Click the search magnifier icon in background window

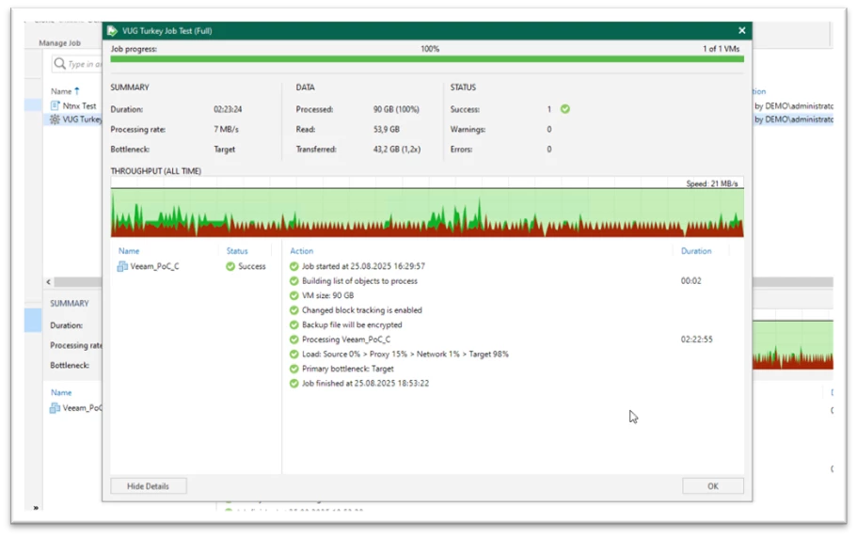pos(59,64)
